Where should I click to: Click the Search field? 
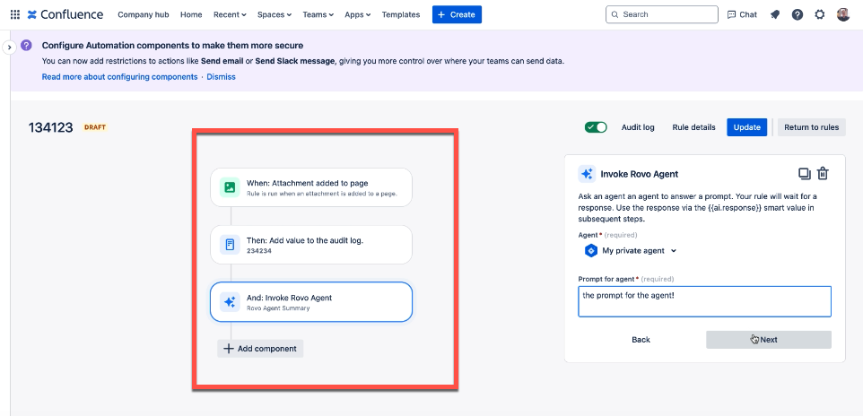(x=661, y=14)
